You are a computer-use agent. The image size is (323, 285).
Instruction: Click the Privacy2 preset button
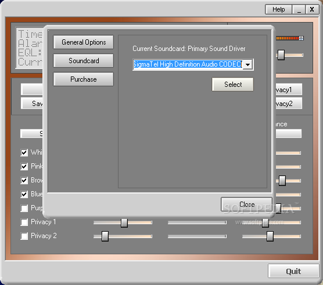[289, 103]
